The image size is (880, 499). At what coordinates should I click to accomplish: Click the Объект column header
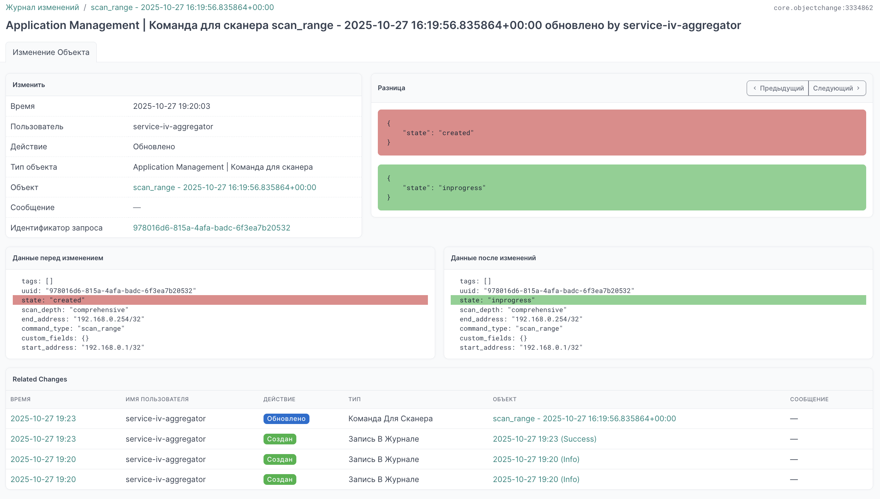click(x=504, y=399)
